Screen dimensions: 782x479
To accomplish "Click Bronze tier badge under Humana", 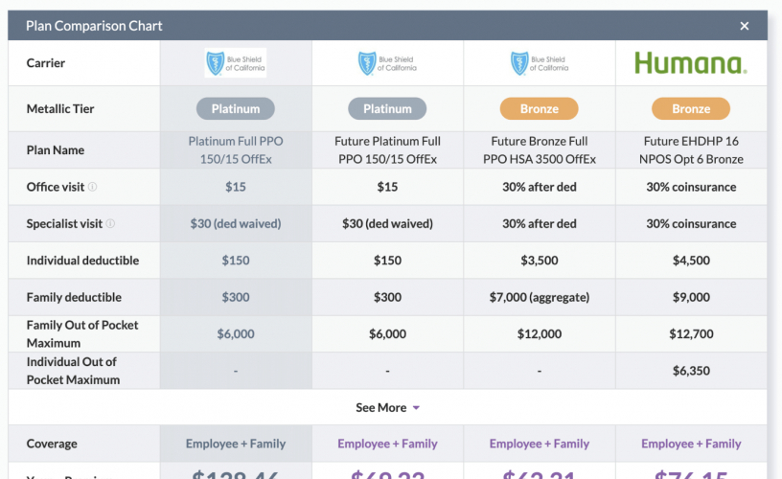I will [691, 108].
